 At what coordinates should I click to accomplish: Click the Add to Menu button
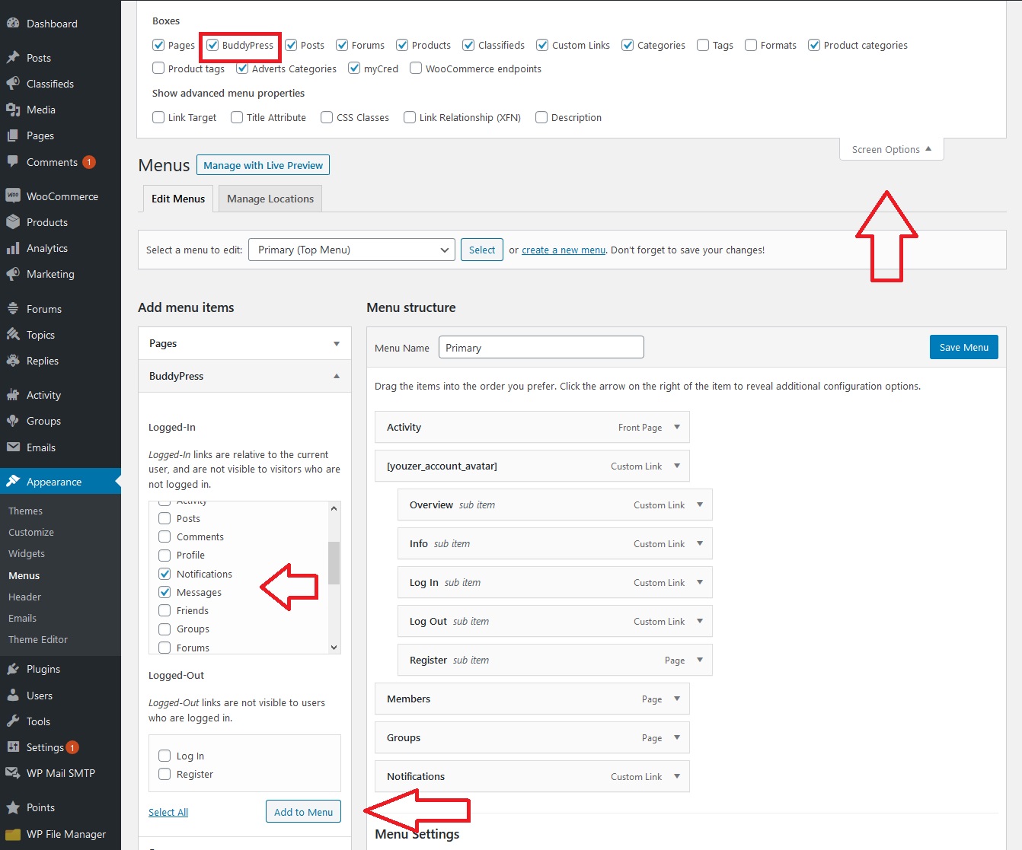click(x=303, y=812)
